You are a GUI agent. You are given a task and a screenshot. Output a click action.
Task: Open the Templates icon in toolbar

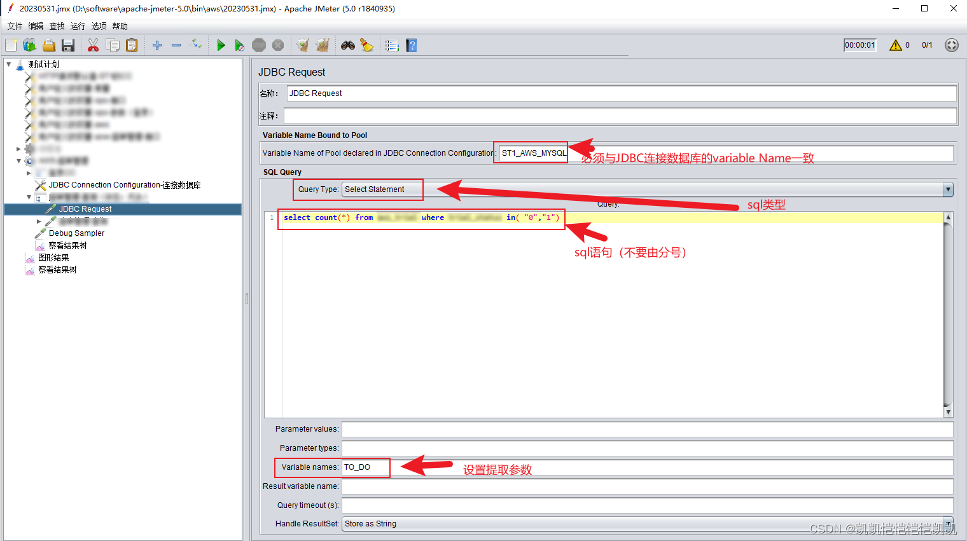pos(29,45)
